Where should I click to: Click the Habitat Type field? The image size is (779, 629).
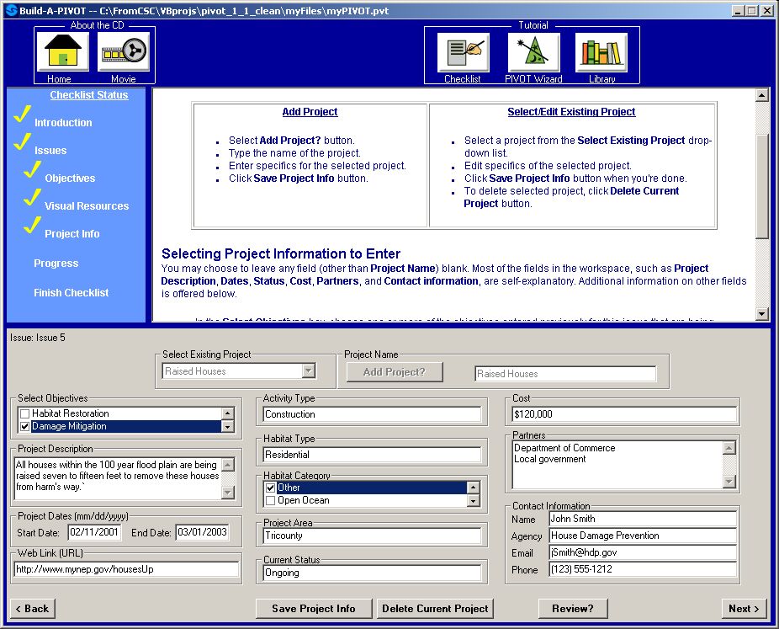[372, 455]
